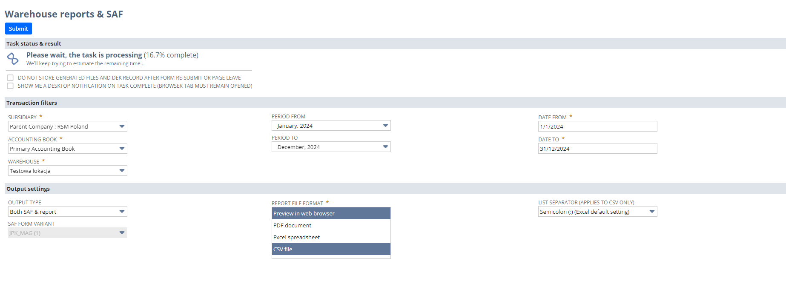Expand the Period To dropdown

coord(331,147)
